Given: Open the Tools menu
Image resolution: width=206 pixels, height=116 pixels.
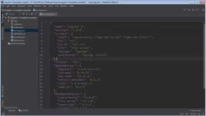Looking at the screenshot, I should pos(51,6).
